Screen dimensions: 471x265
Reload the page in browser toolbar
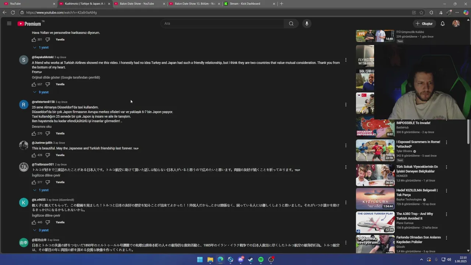coord(13,13)
